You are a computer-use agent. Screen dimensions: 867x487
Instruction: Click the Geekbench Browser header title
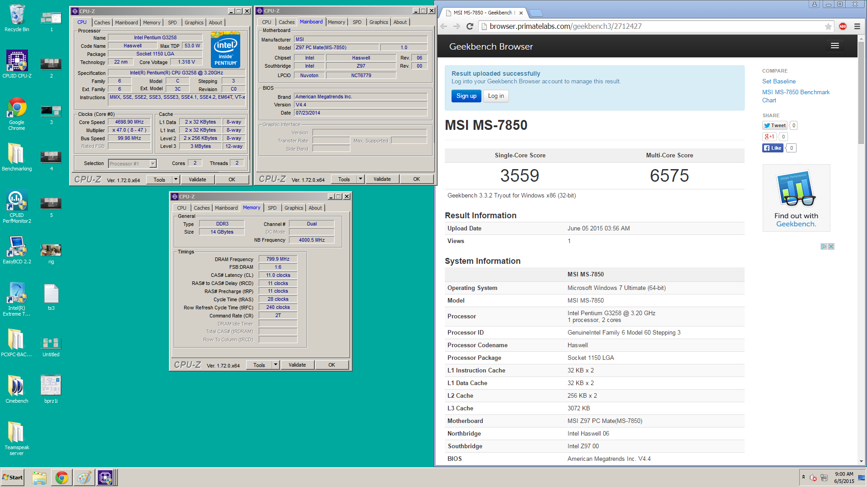(x=491, y=46)
